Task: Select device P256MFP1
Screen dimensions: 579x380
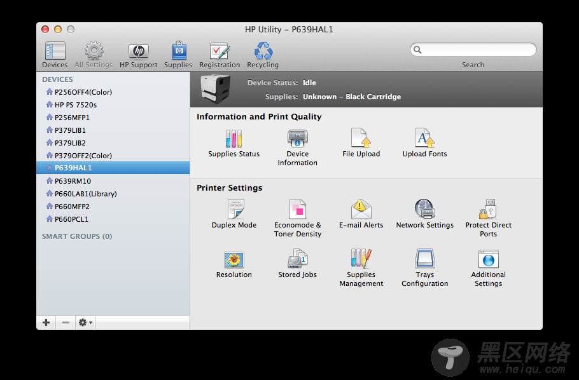Action: pos(113,118)
